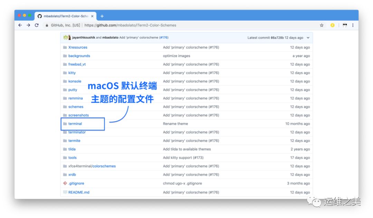
Task: Open the kitty folder
Action: pyautogui.click(x=72, y=73)
